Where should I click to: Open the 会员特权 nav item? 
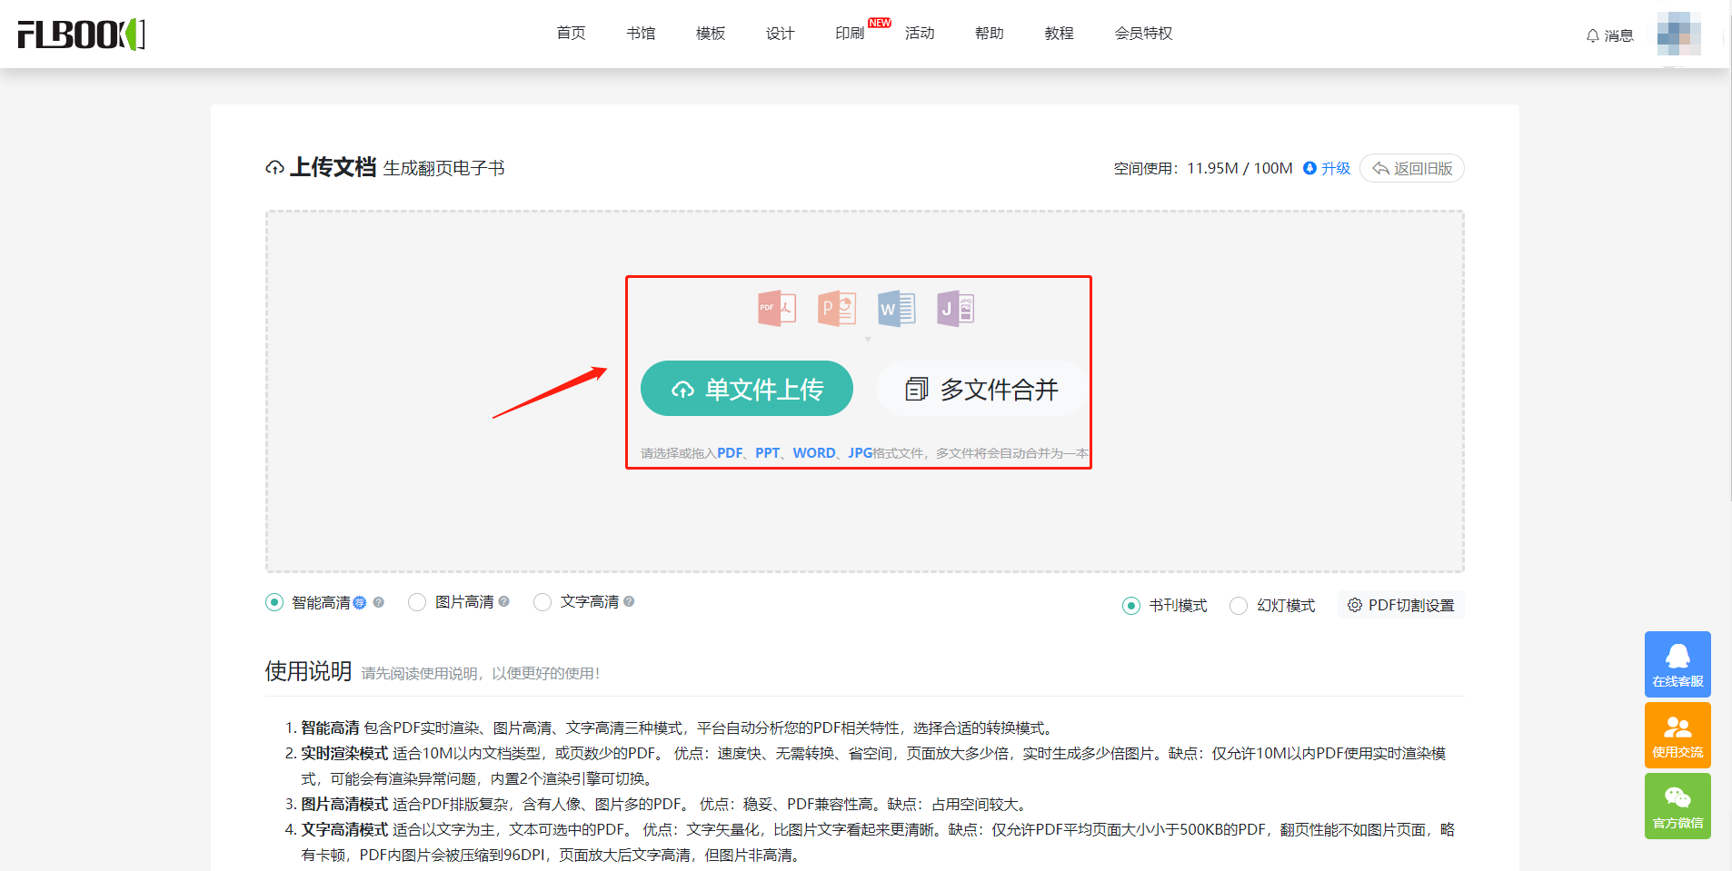point(1143,34)
